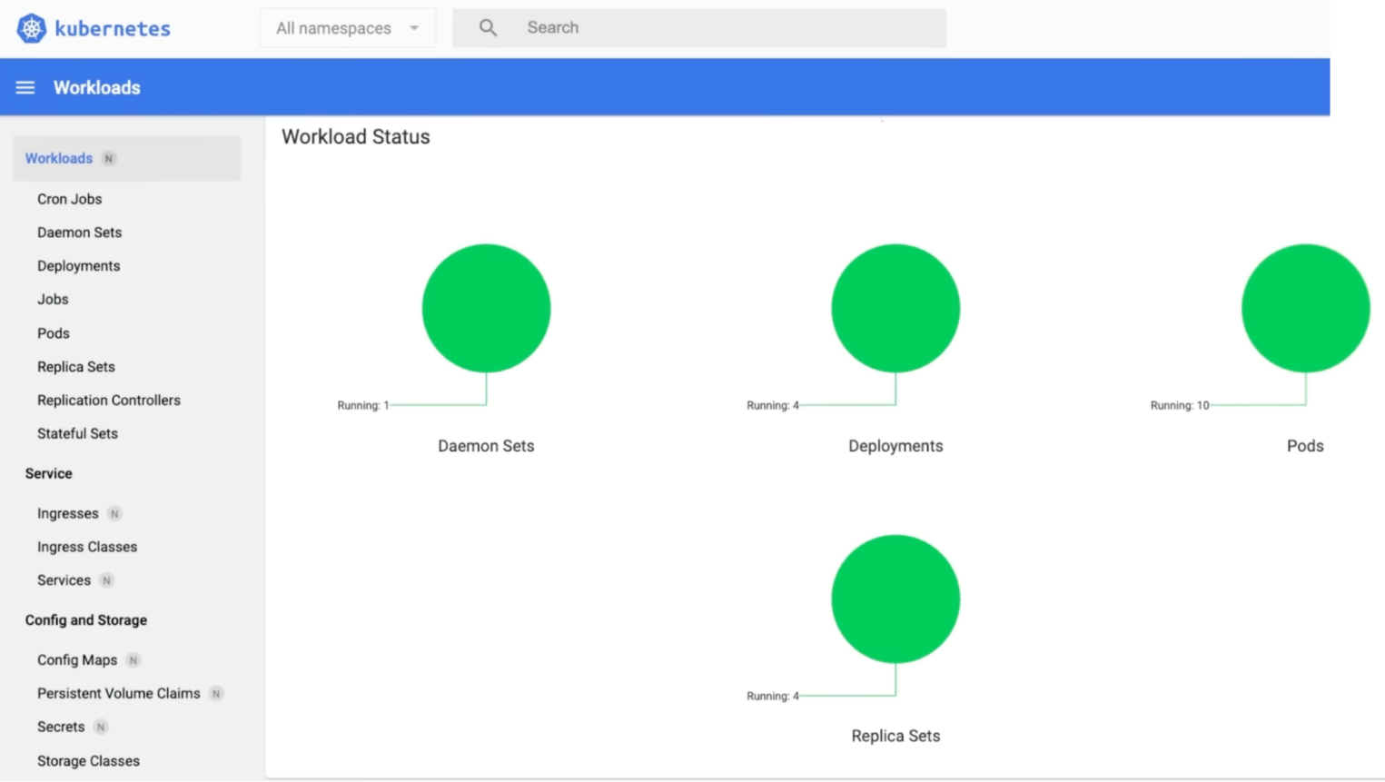1385x782 pixels.
Task: Click the N badge next to Services
Action: 106,579
